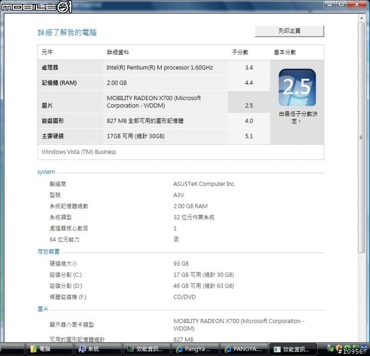Click the 64 位元能力 label
The height and width of the screenshot is (356, 370).
pos(64,240)
